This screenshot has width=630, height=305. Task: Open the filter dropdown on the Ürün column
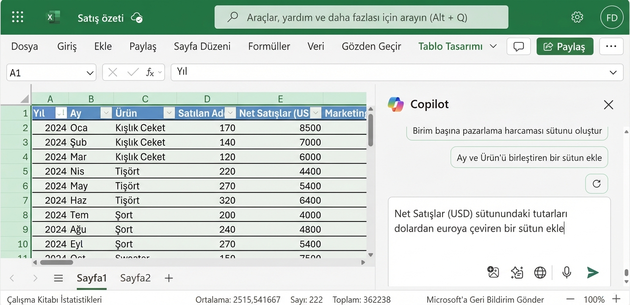click(169, 113)
